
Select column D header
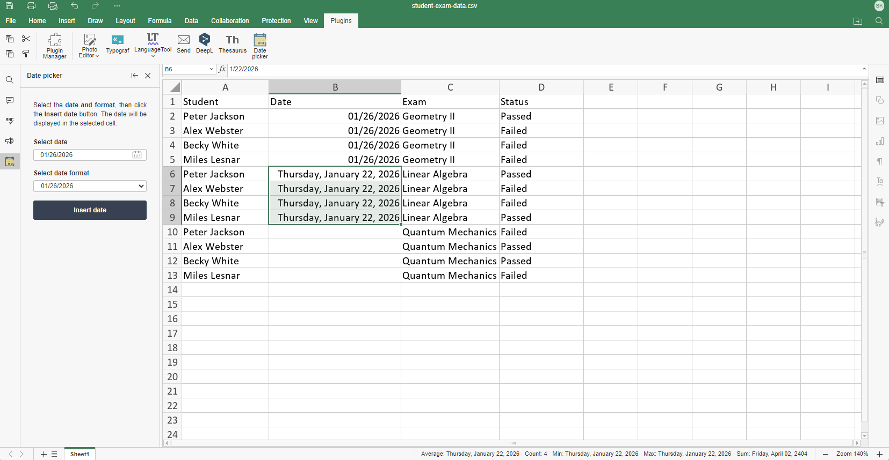[x=541, y=87]
